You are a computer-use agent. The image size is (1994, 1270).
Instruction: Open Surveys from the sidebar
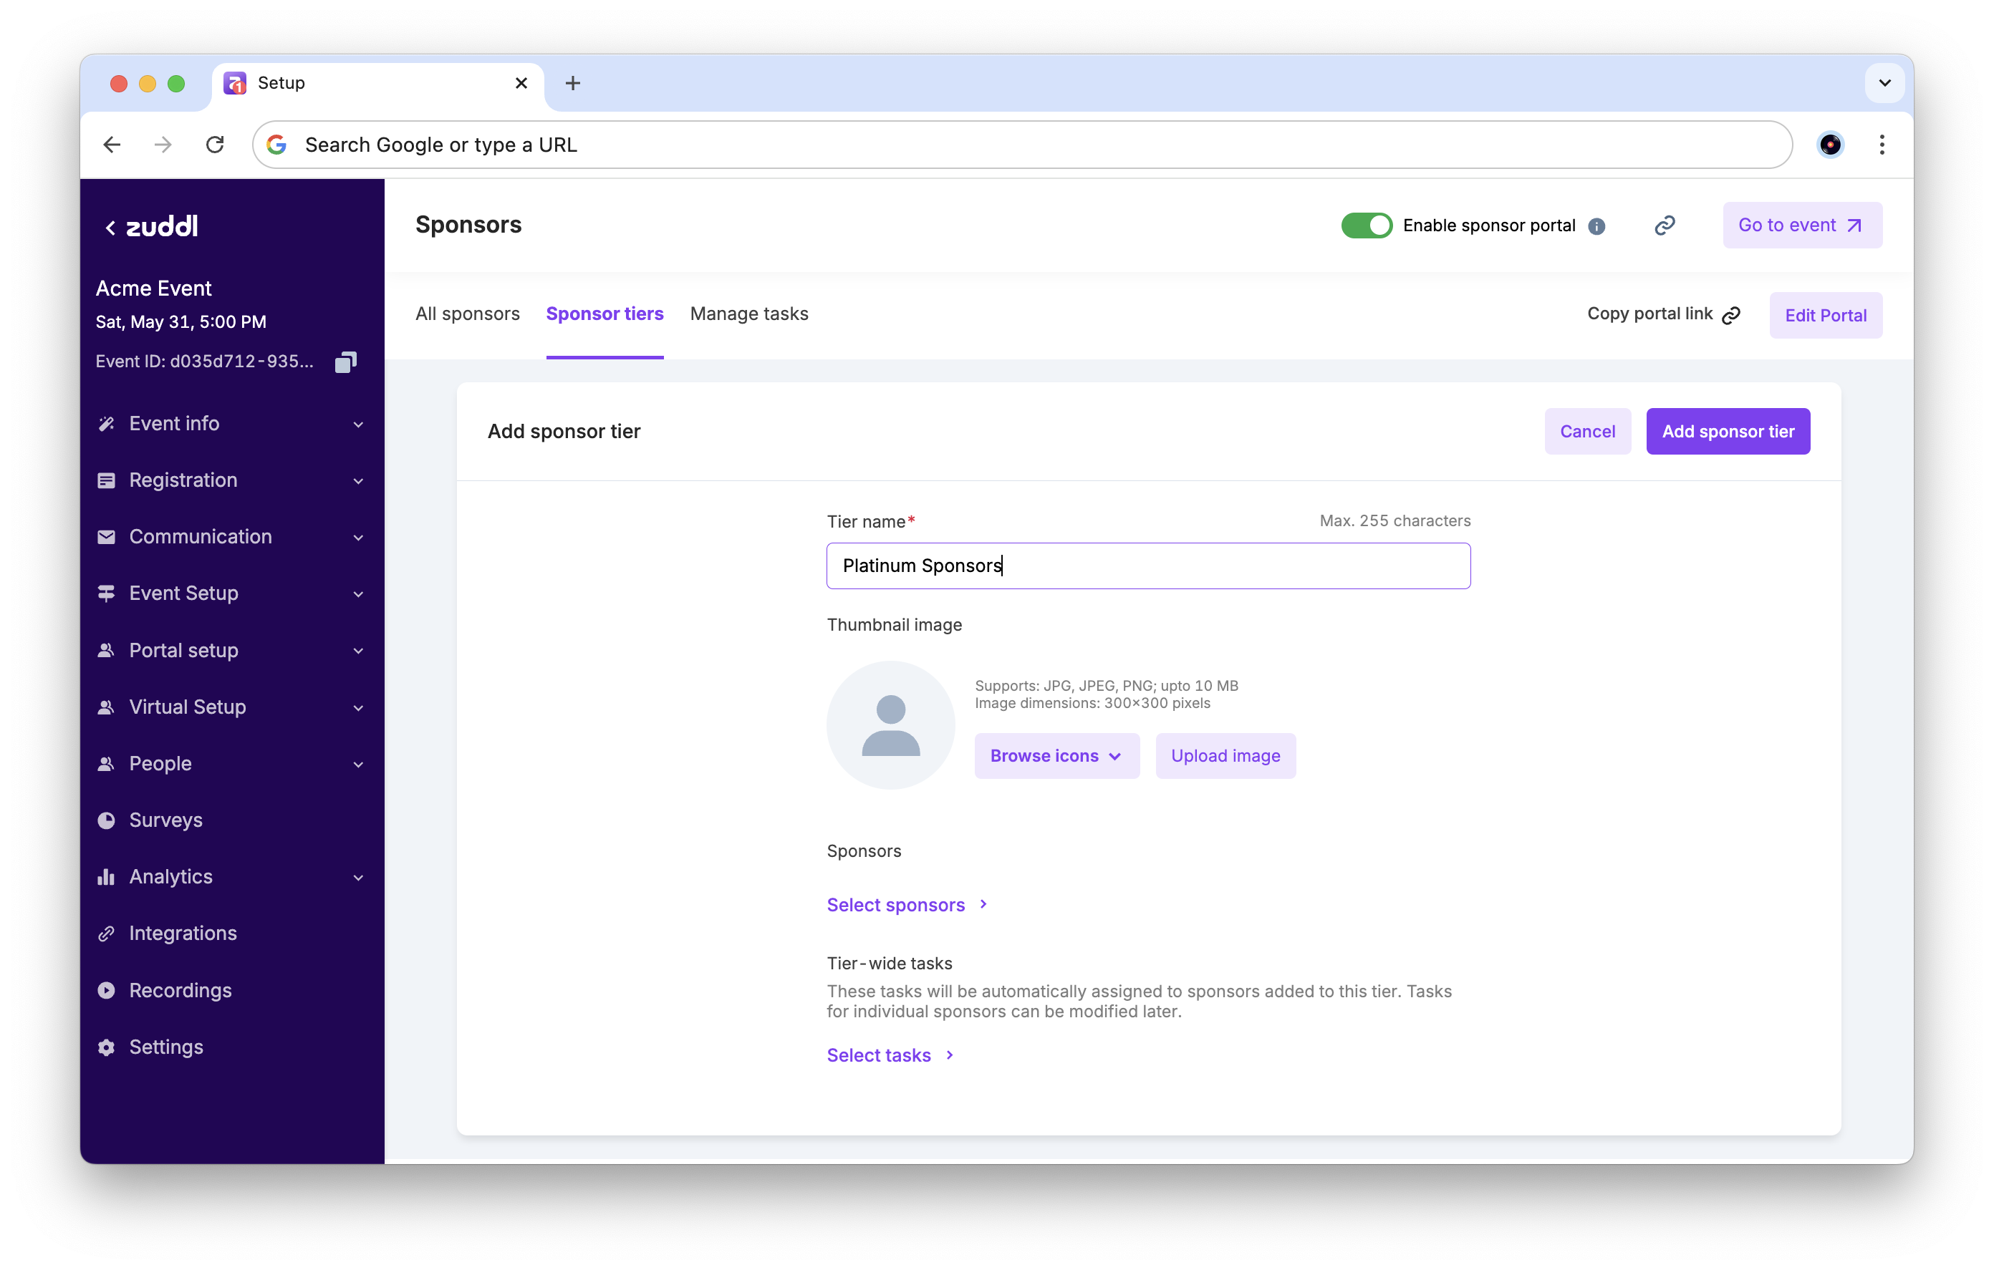tap(165, 820)
